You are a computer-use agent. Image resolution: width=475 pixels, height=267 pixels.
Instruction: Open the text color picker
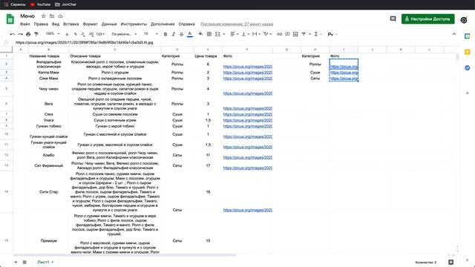pyautogui.click(x=190, y=34)
